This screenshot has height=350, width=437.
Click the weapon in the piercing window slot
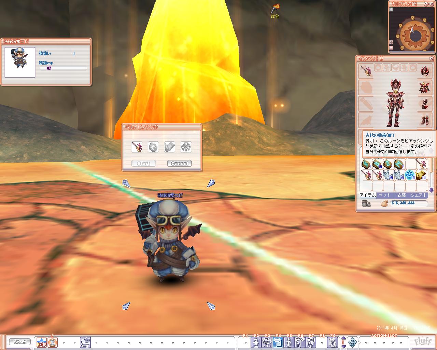(x=137, y=147)
